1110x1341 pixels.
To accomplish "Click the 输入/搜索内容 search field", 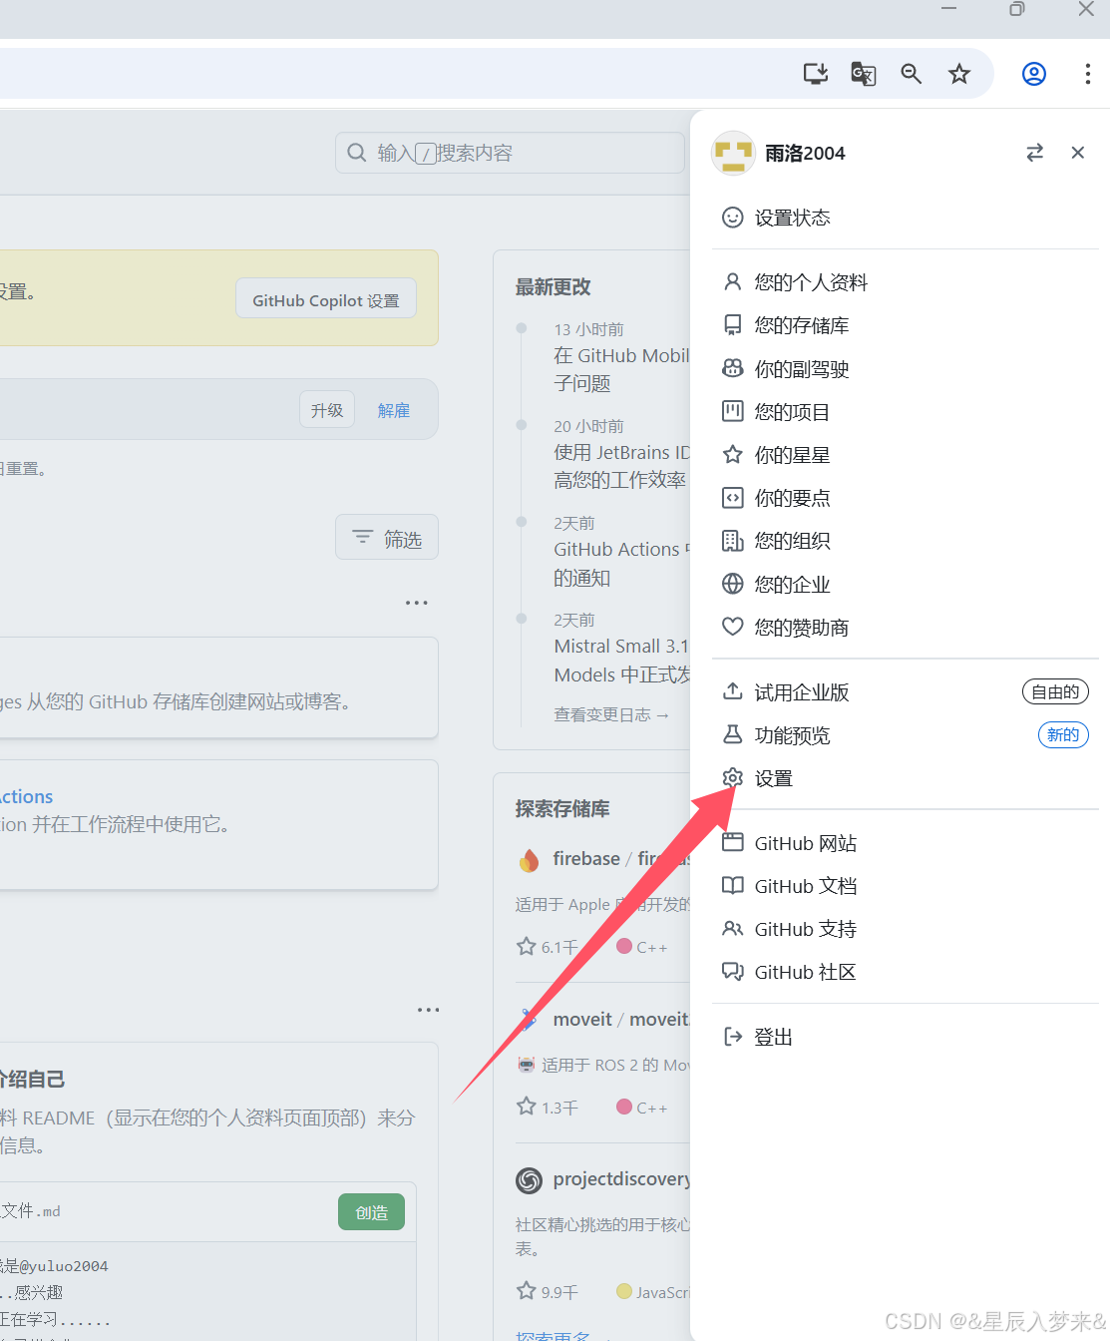I will [x=509, y=152].
